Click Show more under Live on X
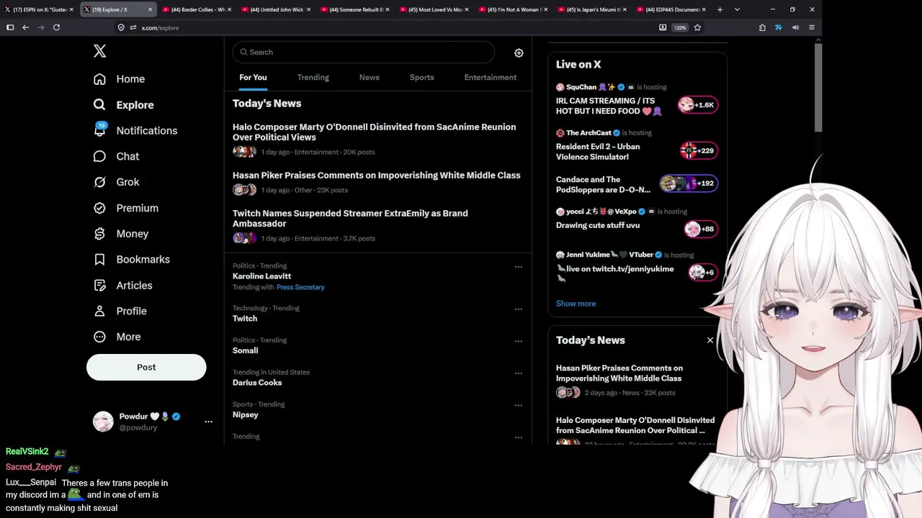This screenshot has width=922, height=518. pos(576,304)
